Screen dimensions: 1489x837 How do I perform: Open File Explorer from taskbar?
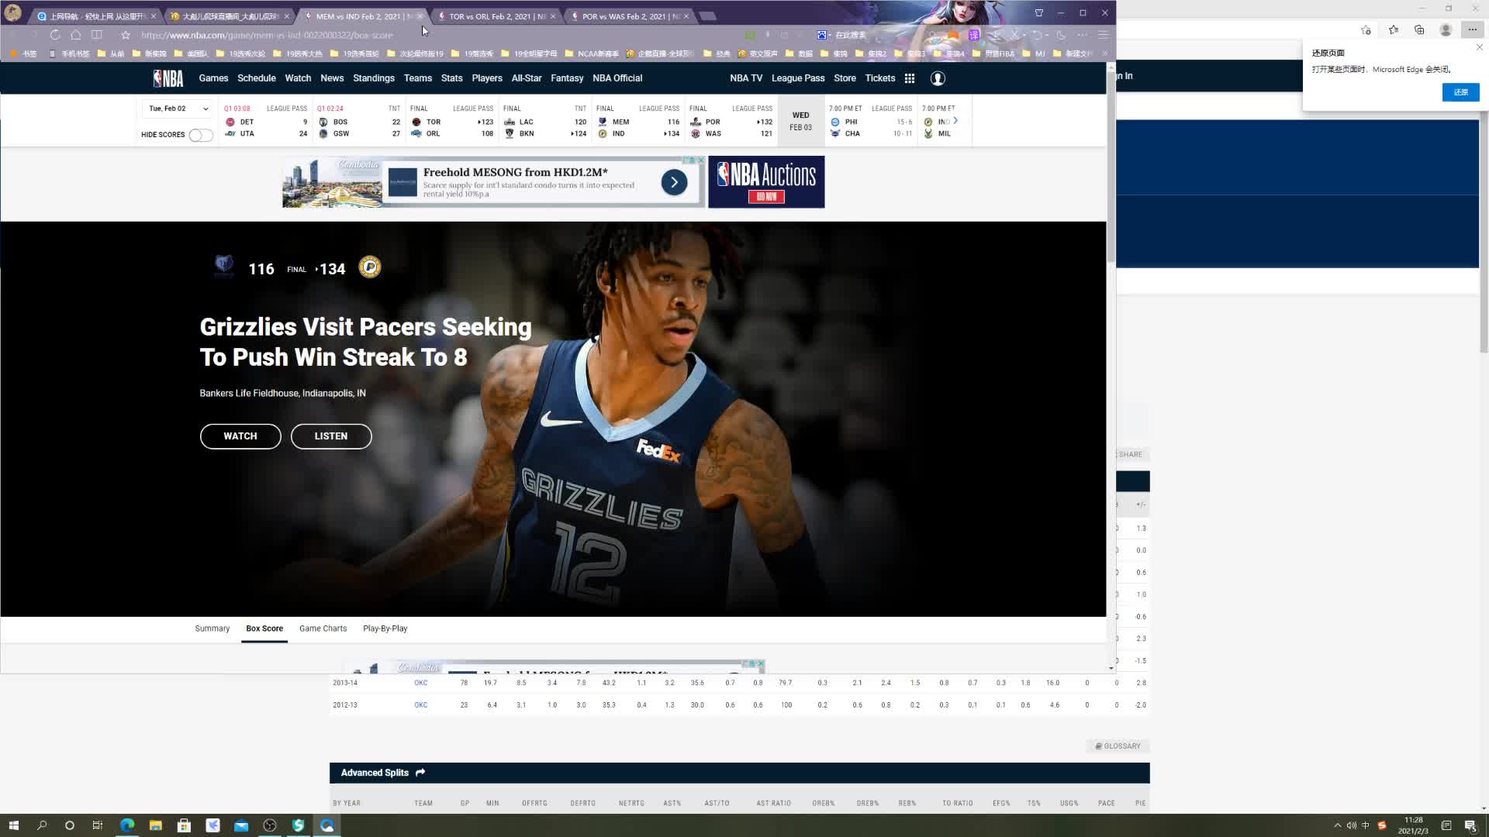(156, 825)
